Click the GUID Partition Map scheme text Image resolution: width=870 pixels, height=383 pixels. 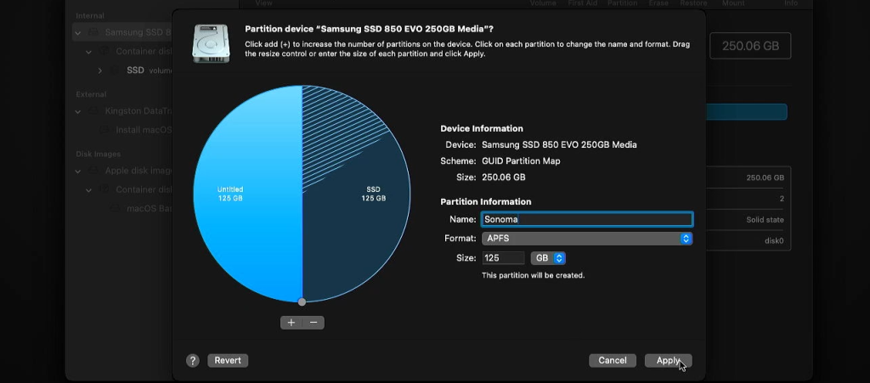tap(521, 161)
